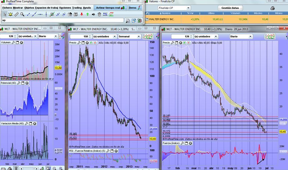Image resolution: width=288 pixels, height=170 pixels.
Task: Click the trash can delete objects icon
Action: click(99, 14)
